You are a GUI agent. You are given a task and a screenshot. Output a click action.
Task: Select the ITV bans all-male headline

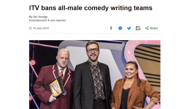coord(91,8)
